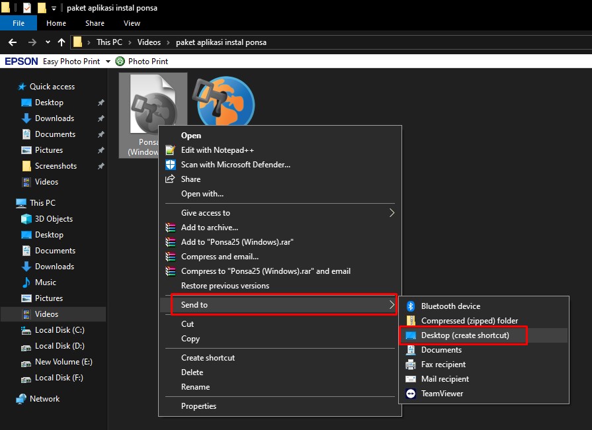Open the File ribbon tab

click(19, 23)
